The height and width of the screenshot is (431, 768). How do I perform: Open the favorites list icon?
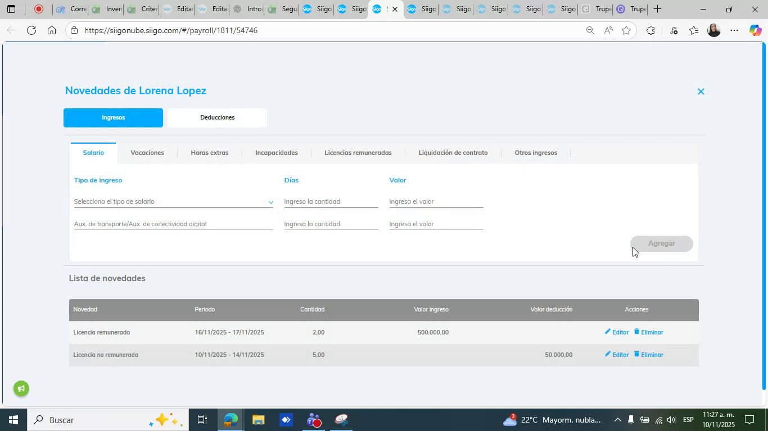tap(694, 30)
